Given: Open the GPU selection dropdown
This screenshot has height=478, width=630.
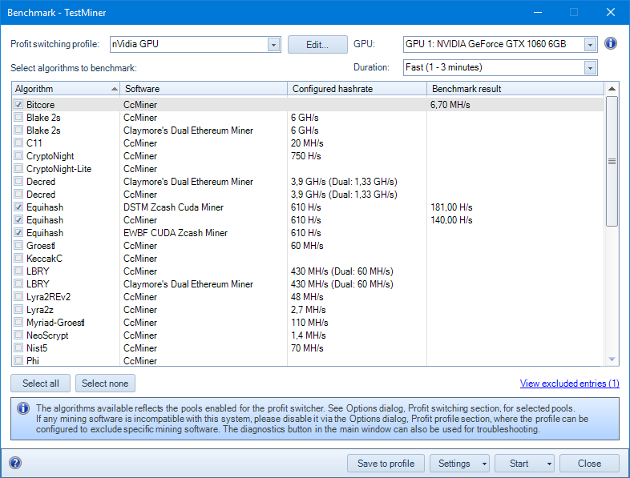Looking at the screenshot, I should (x=590, y=45).
